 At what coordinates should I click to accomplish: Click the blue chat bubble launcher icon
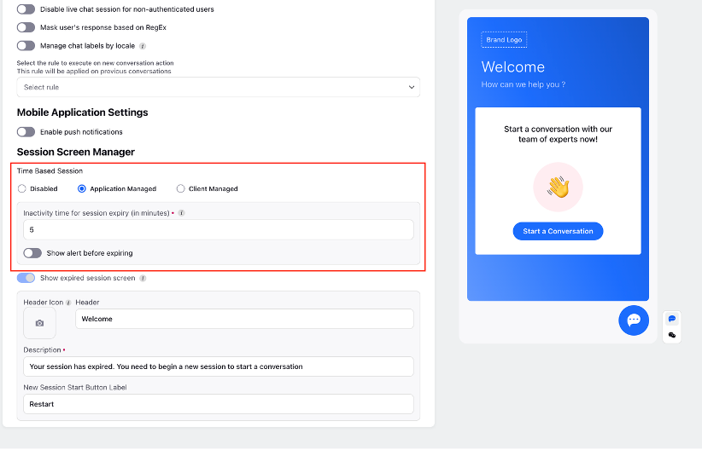634,320
